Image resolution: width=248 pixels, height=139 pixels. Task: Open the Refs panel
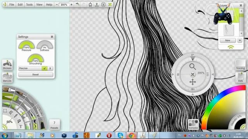(240, 78)
